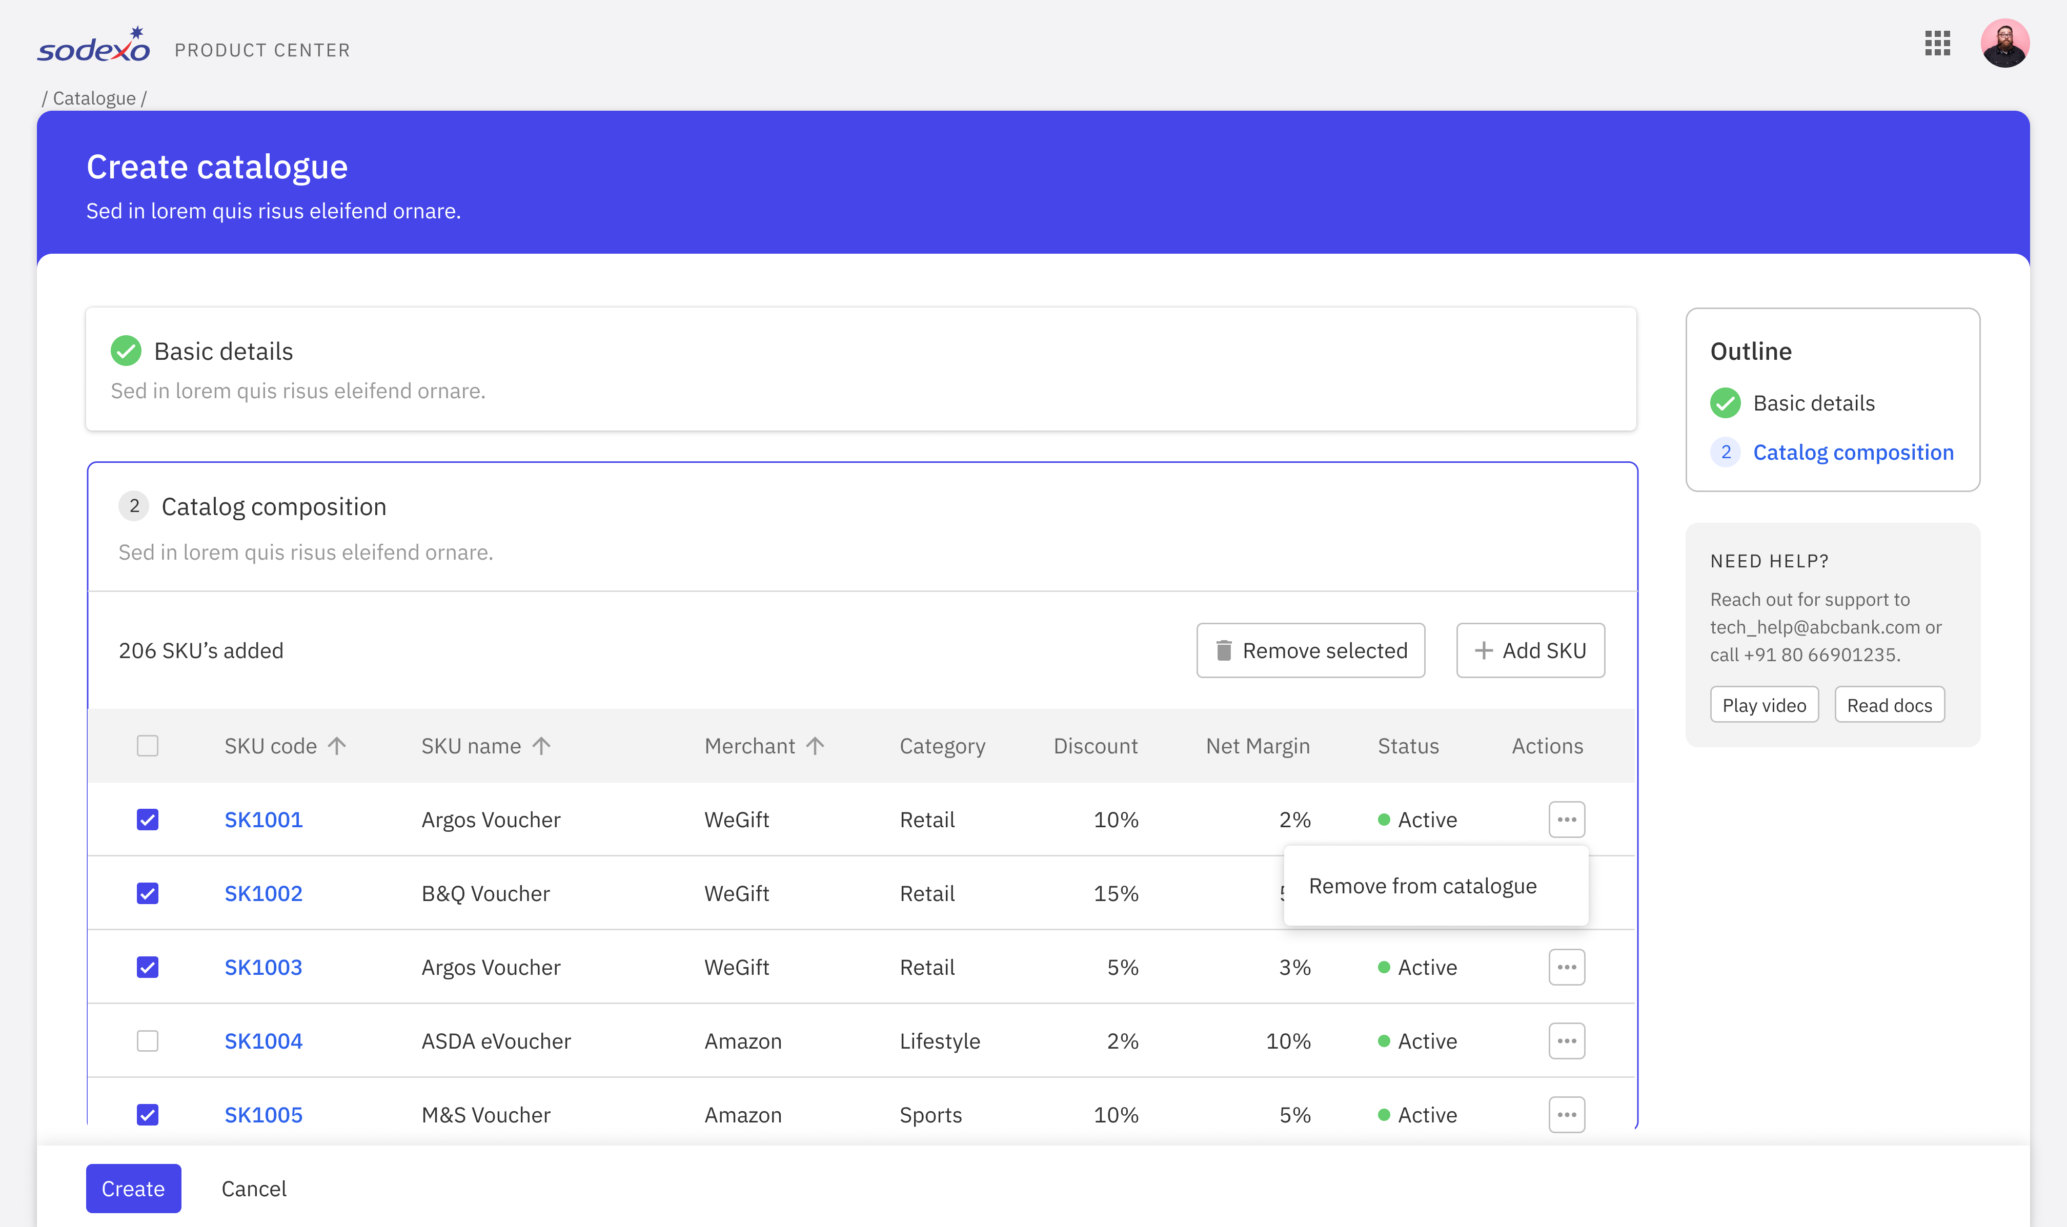
Task: Click the Sodexo logo
Action: [93, 46]
